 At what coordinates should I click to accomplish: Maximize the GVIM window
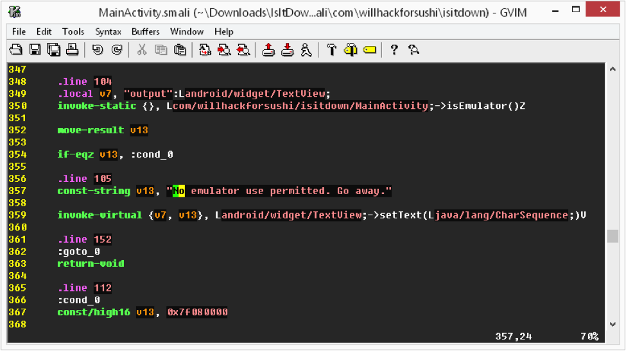click(576, 10)
